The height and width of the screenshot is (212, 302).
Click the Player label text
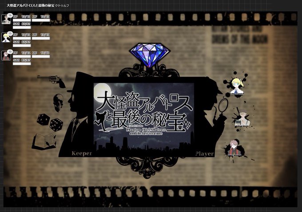205,154
